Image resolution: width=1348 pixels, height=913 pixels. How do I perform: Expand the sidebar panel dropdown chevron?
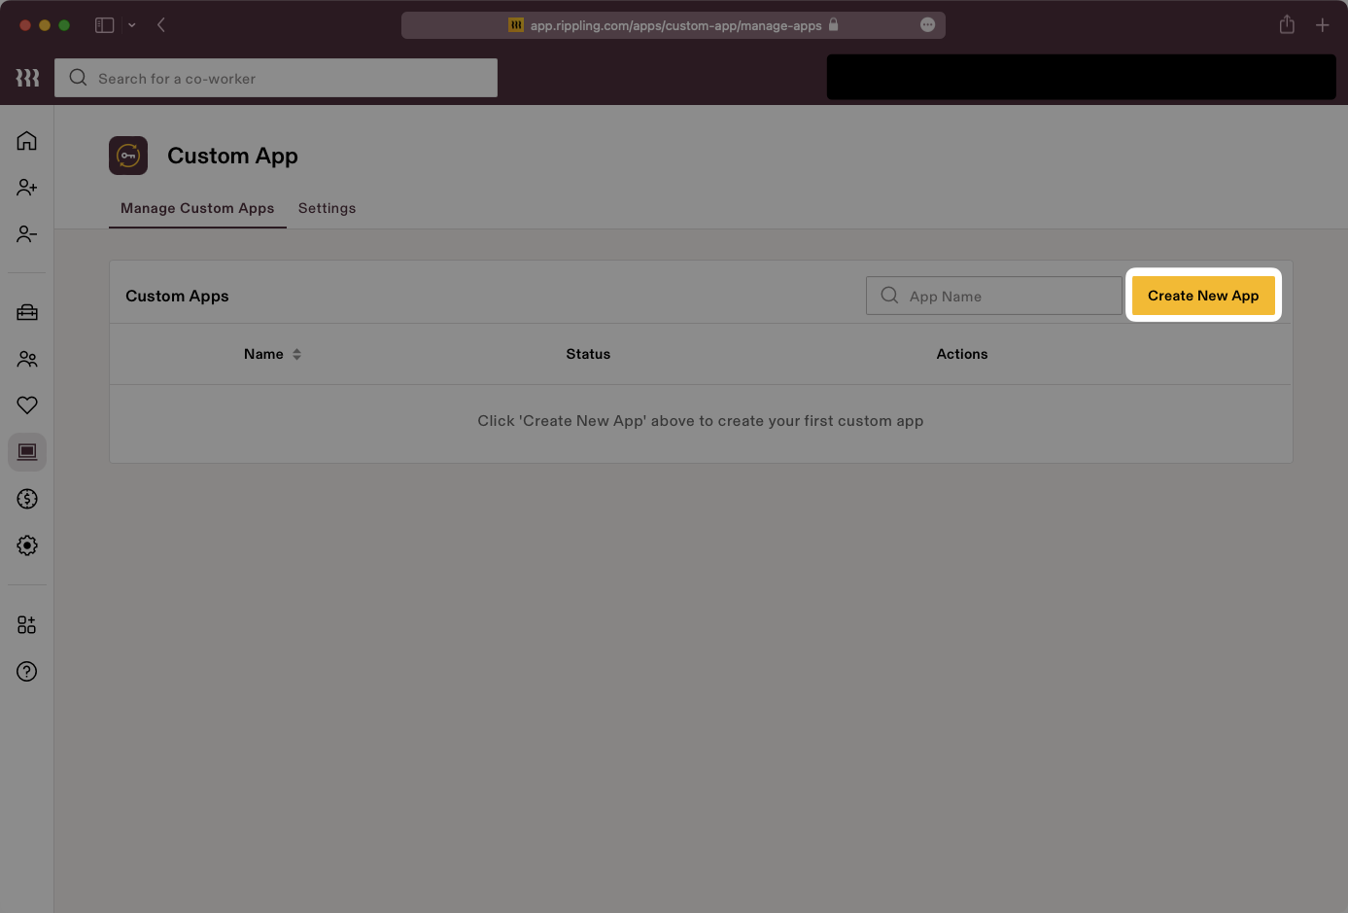pyautogui.click(x=132, y=24)
